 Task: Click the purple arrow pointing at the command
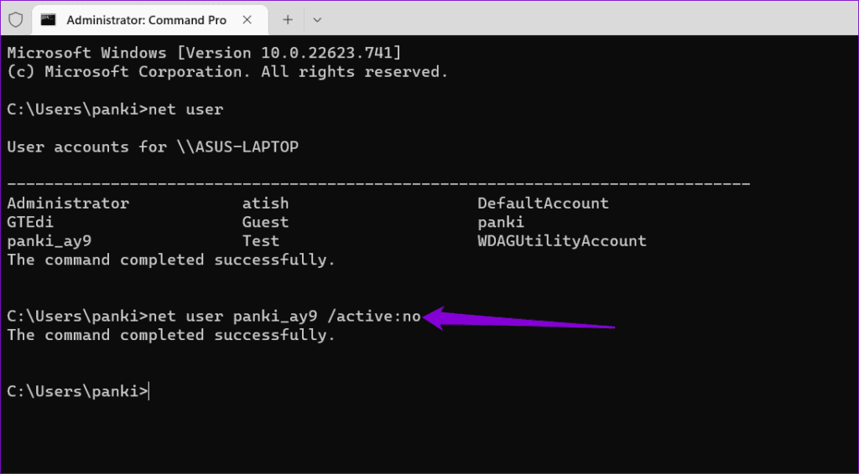tap(519, 319)
